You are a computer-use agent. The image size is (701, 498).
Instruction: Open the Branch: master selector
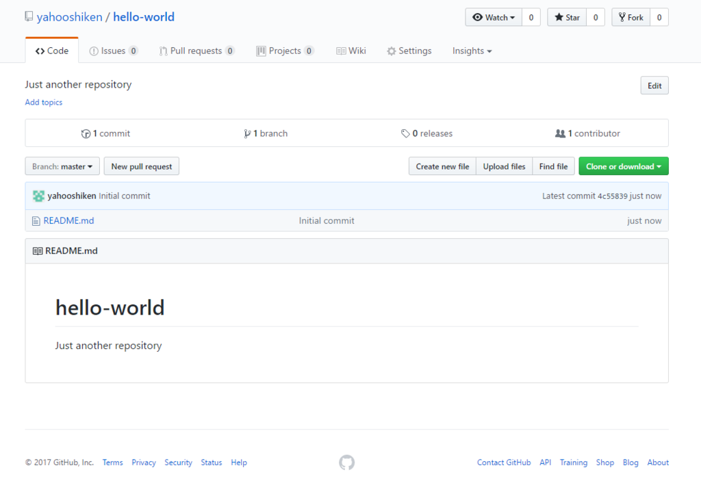pos(62,166)
